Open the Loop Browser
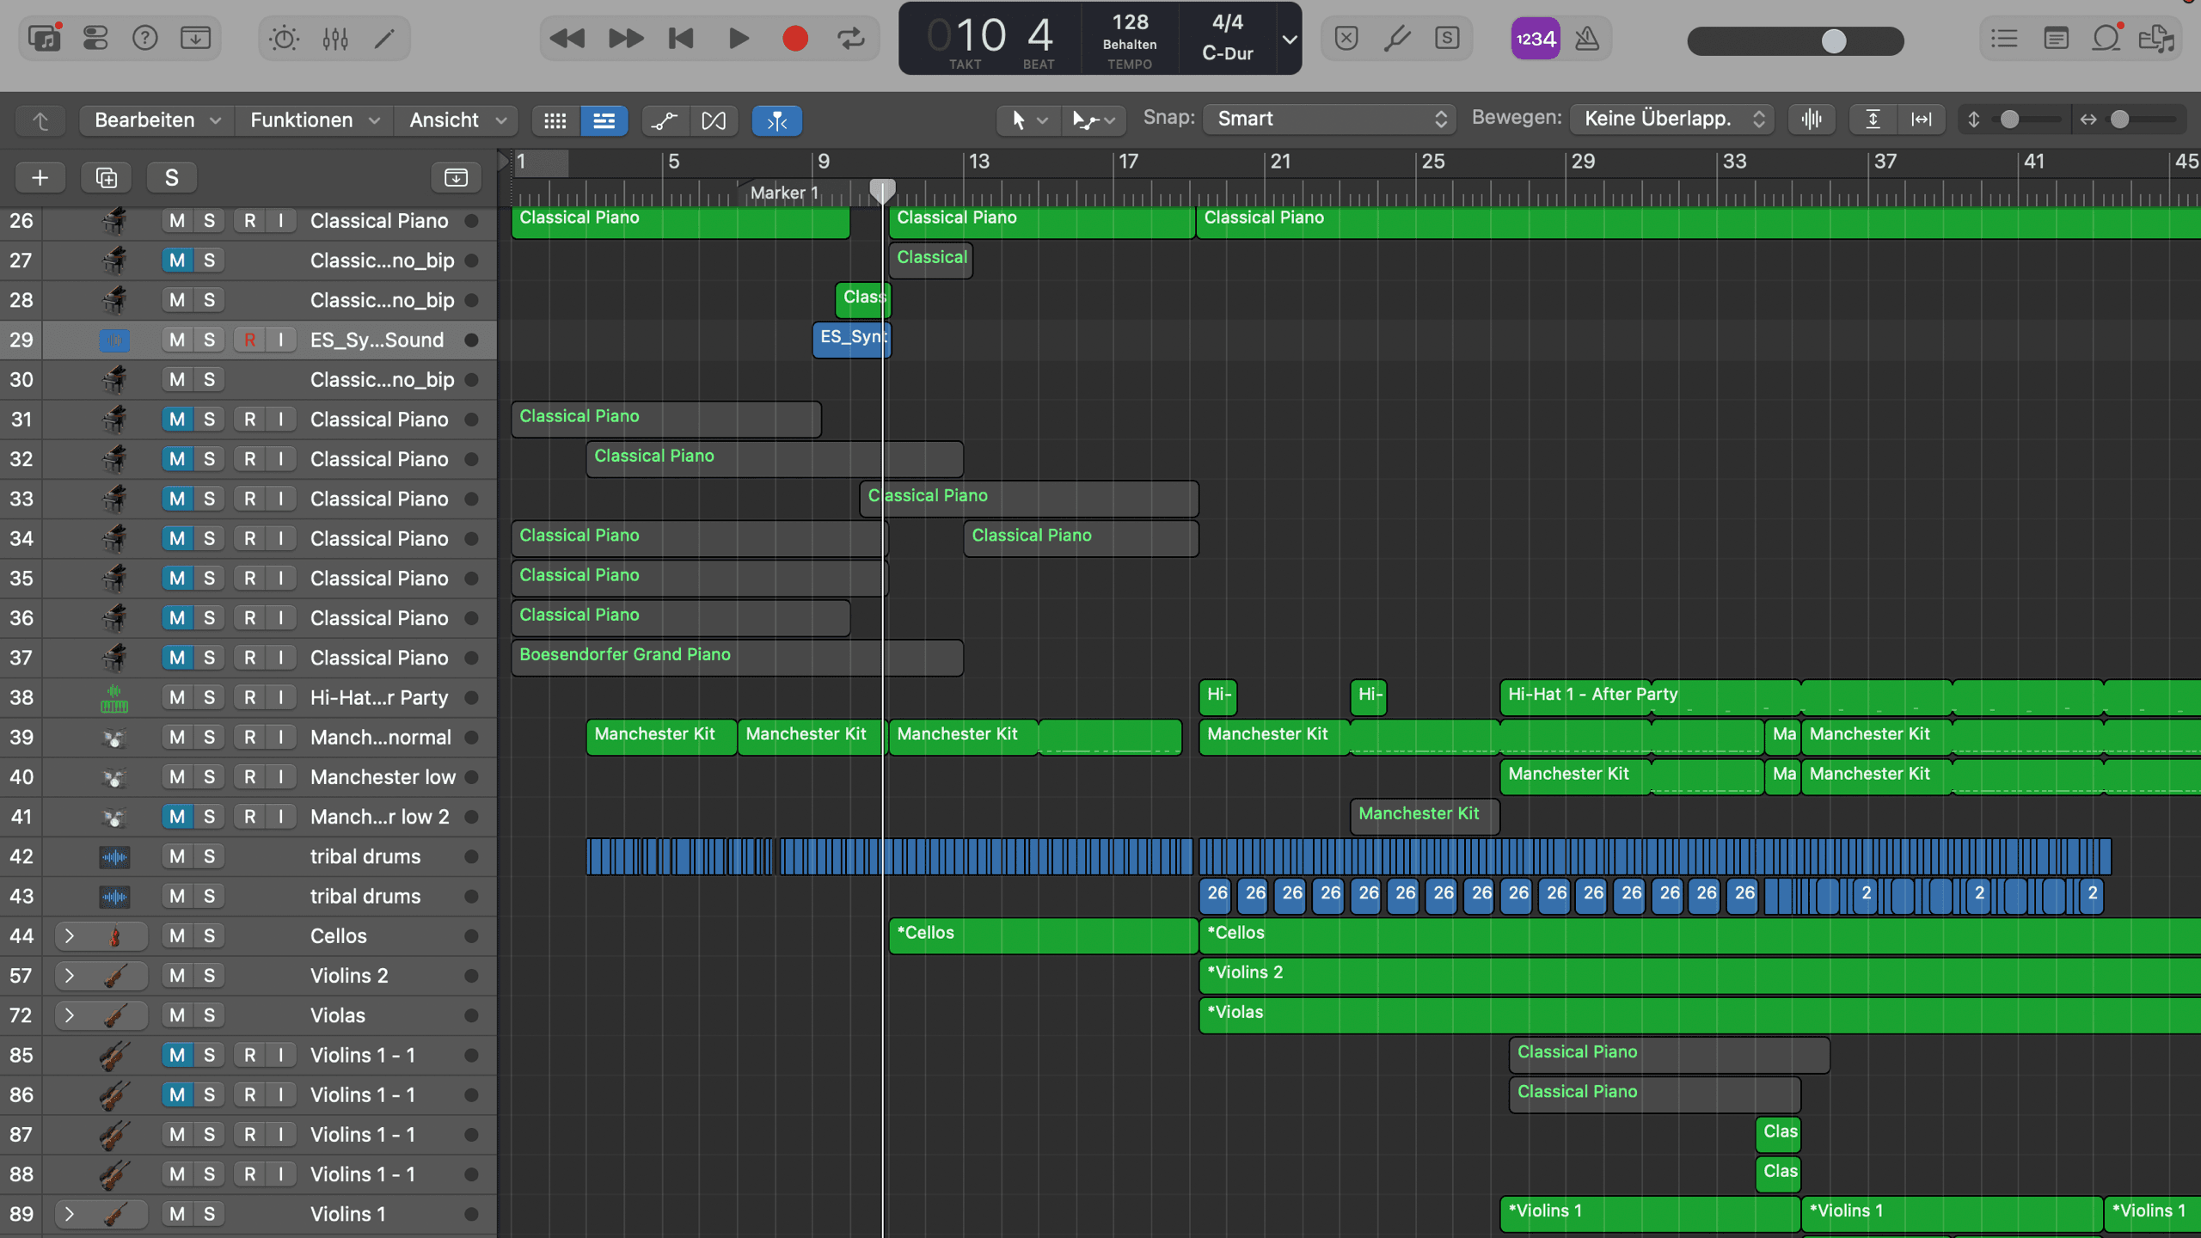This screenshot has width=2201, height=1238. click(x=2106, y=39)
